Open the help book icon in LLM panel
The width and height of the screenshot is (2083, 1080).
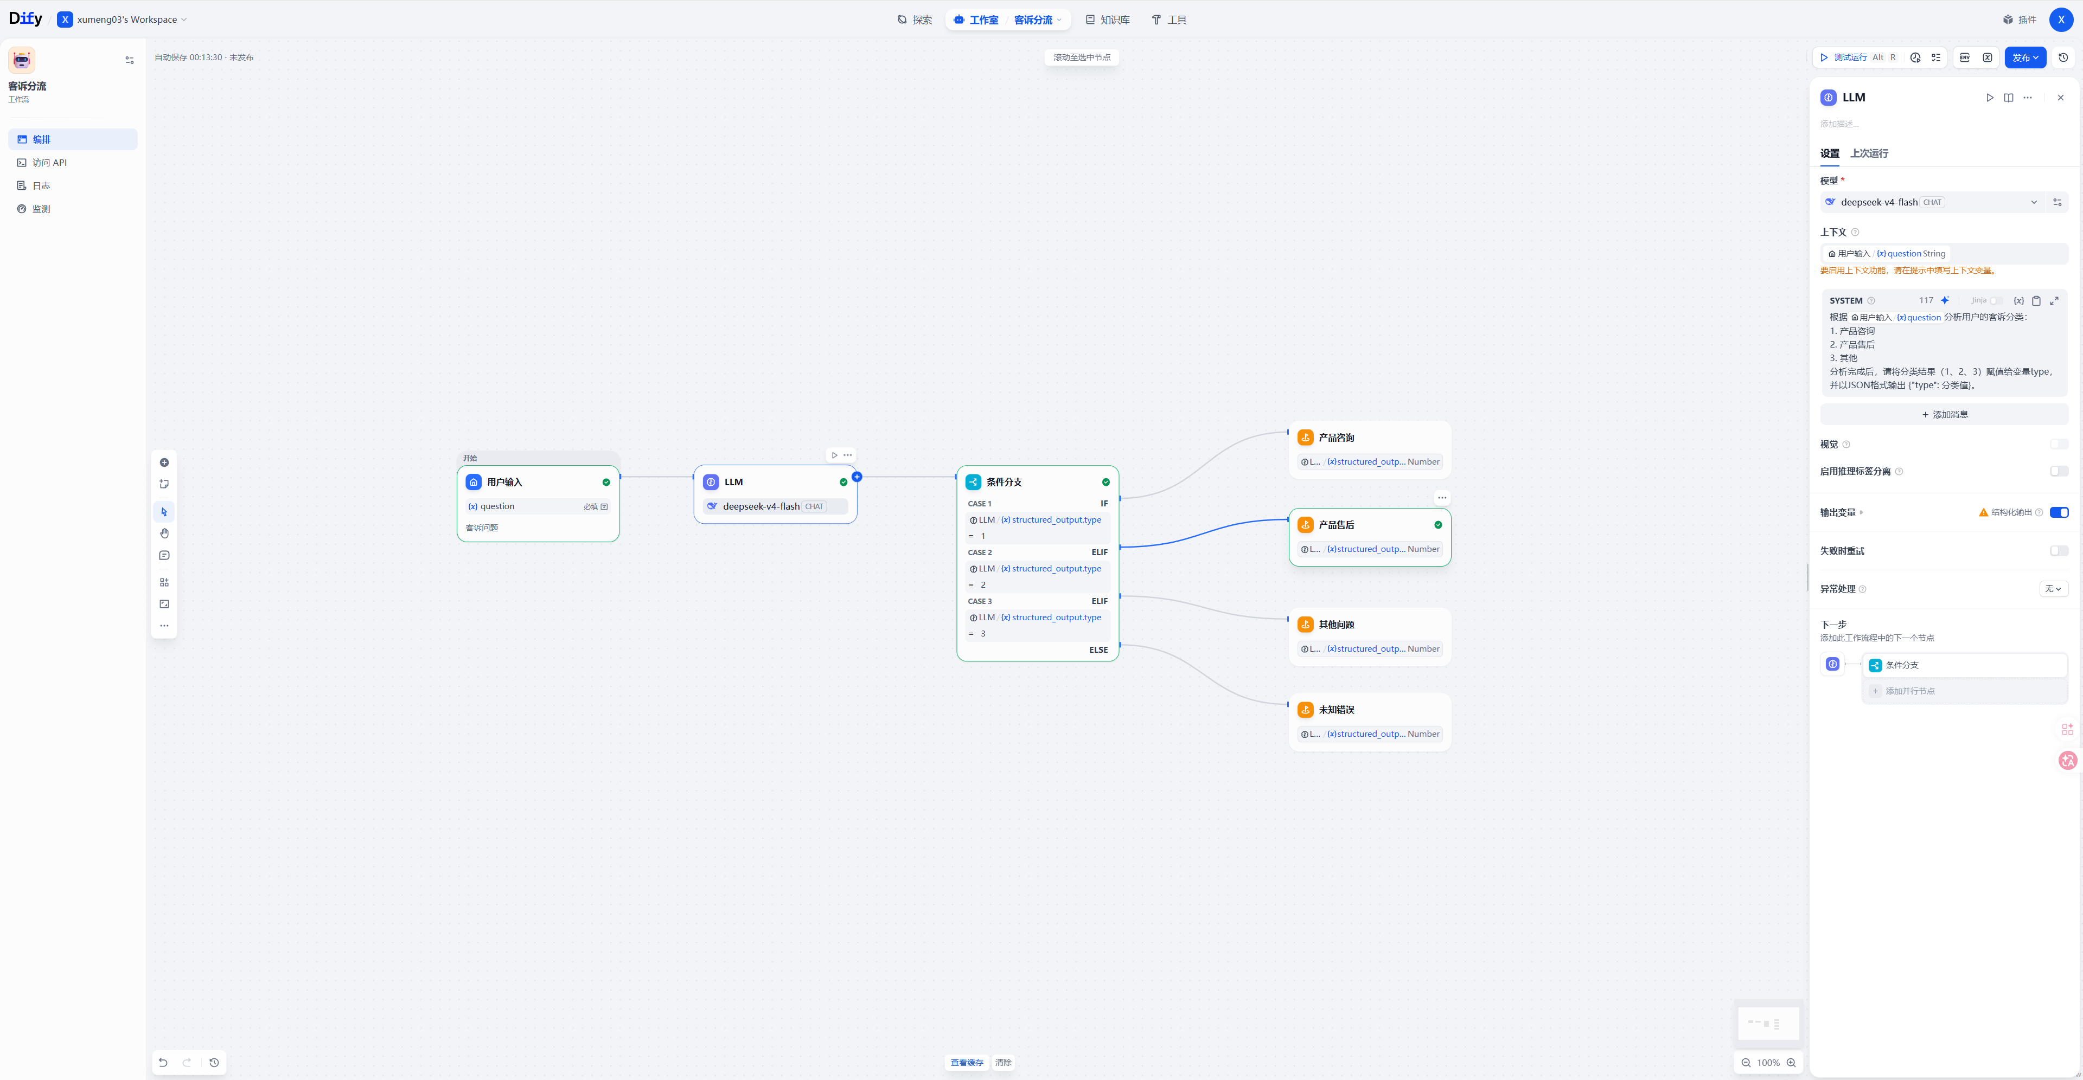[2009, 98]
